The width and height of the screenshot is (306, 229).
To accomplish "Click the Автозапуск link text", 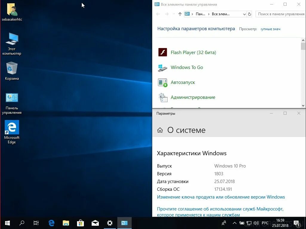I will pyautogui.click(x=183, y=82).
